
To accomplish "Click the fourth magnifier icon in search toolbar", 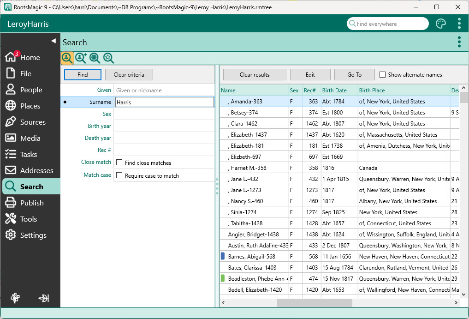I will (x=108, y=58).
